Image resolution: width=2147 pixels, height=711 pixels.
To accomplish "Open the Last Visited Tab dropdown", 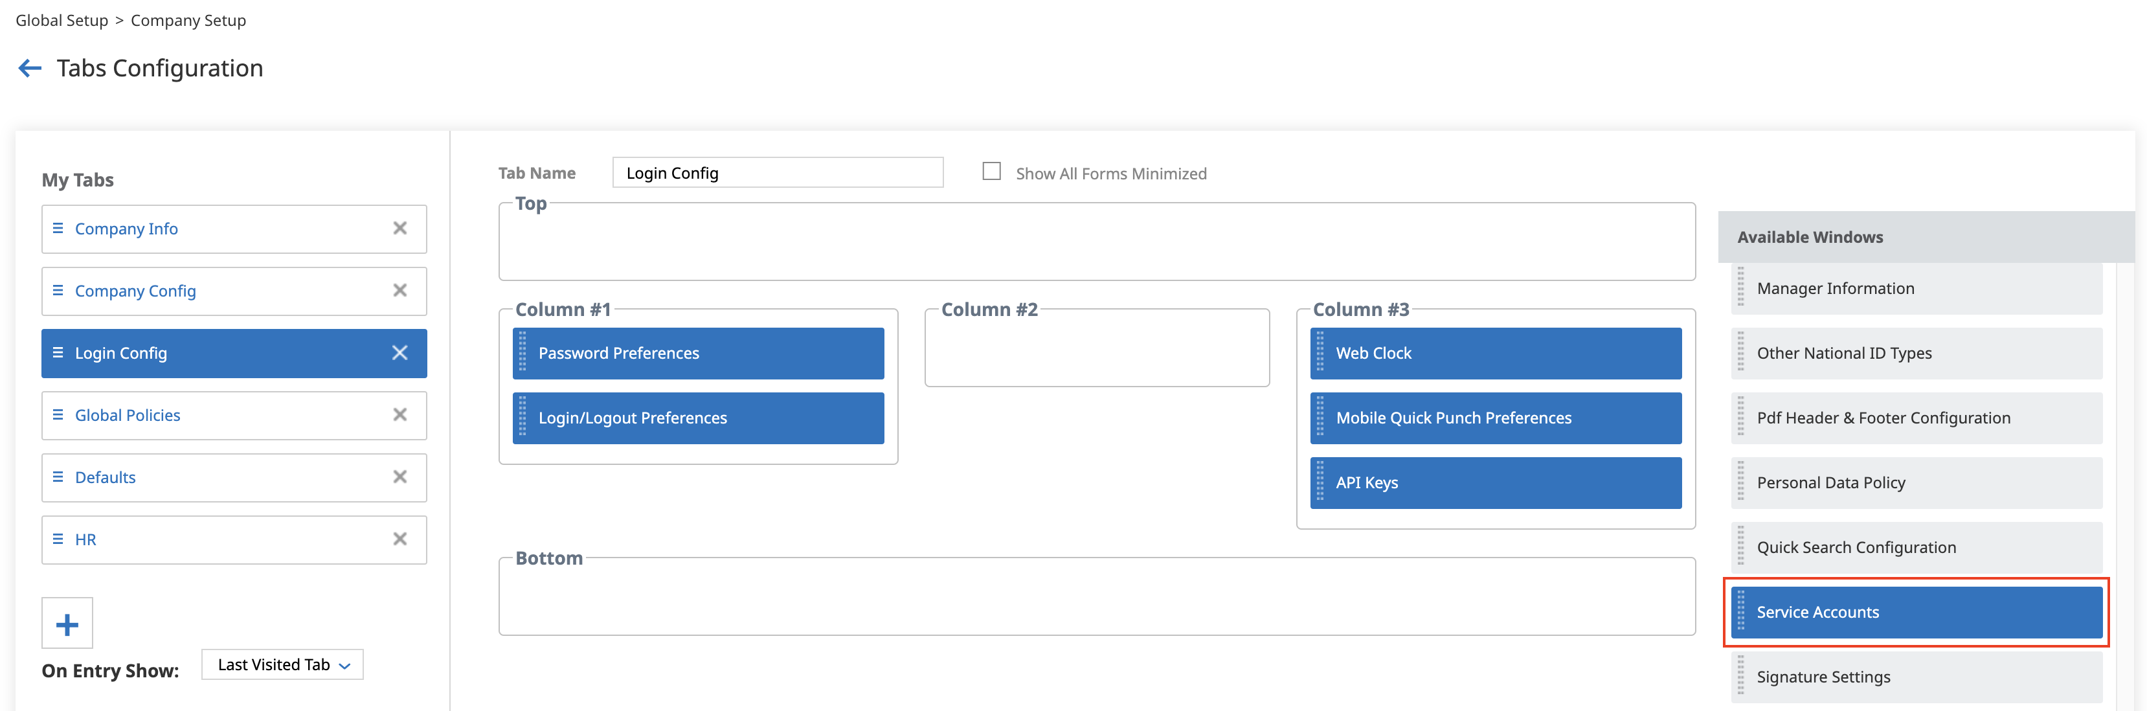I will tap(282, 665).
